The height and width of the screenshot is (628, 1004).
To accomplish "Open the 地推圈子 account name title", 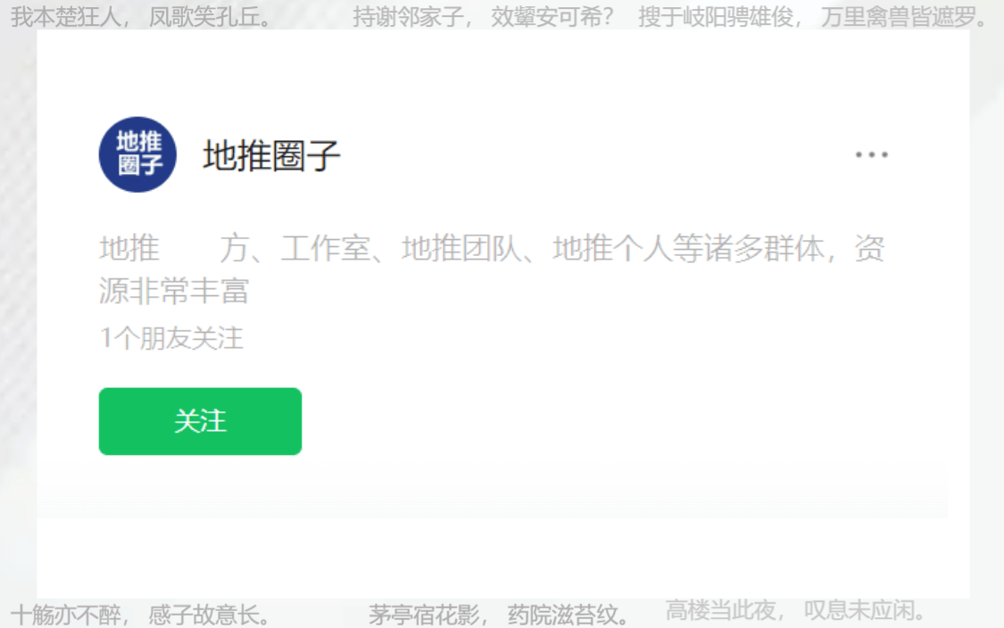I will pos(271,155).
